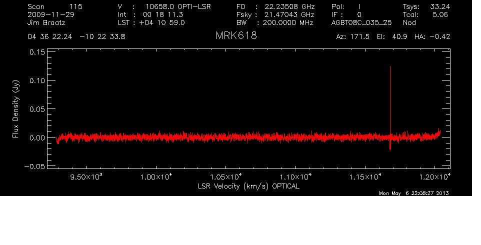Click the 1.00×10⁴ x-axis tick label
The image size is (481, 245).
pyautogui.click(x=156, y=177)
